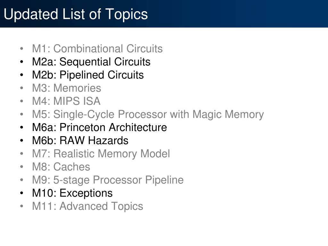Select M9: 5-stage Processor Pipeline line
328x246 pixels.
click(108, 180)
